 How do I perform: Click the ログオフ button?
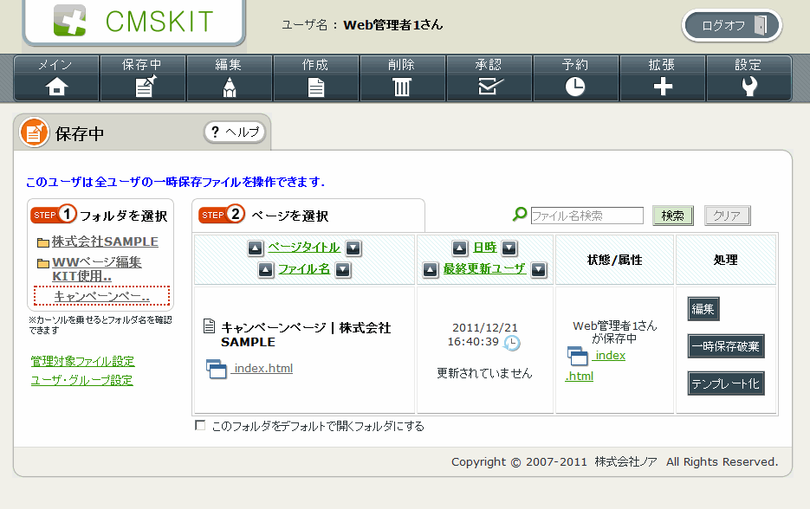732,25
